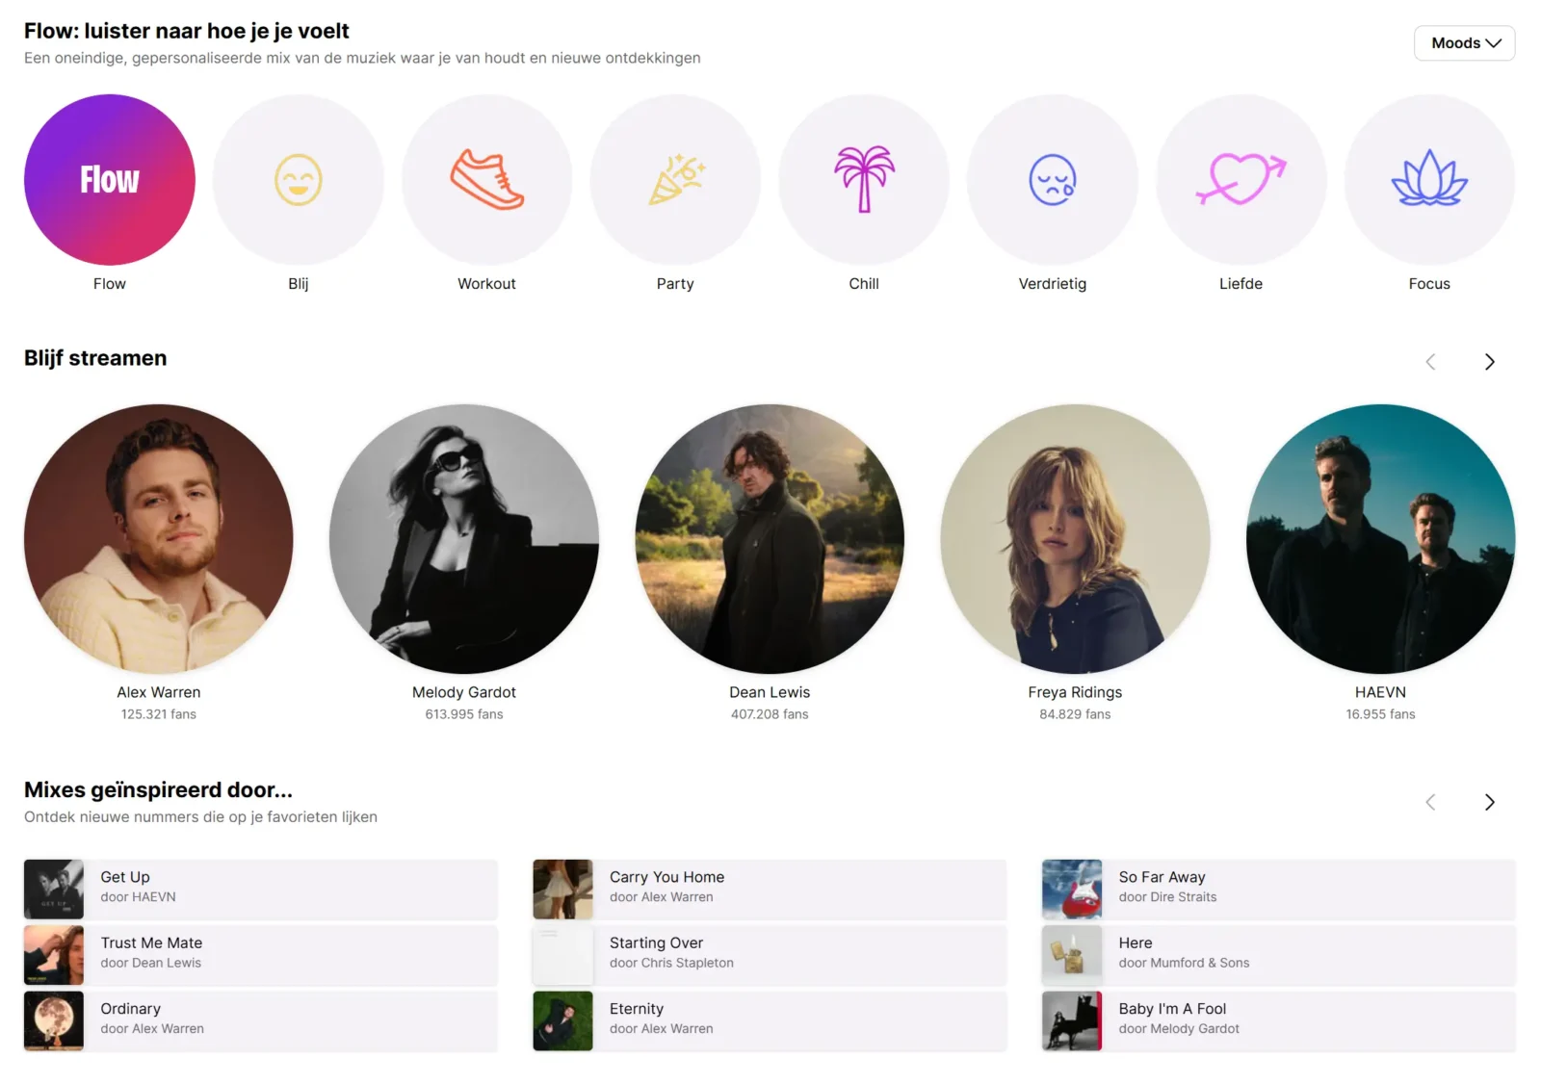The image size is (1541, 1084).
Task: Open the Liefde heart icon
Action: [1241, 179]
